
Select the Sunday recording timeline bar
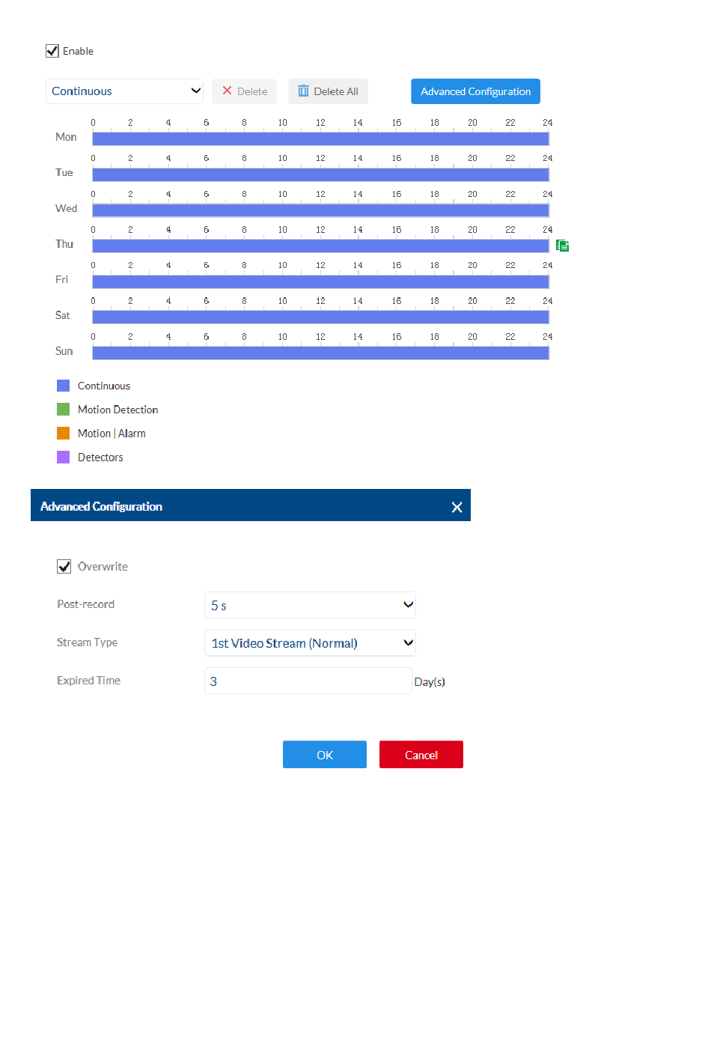[x=320, y=353]
